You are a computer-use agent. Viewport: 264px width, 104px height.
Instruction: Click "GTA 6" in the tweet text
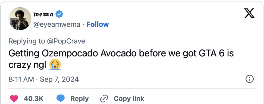pos(197,54)
